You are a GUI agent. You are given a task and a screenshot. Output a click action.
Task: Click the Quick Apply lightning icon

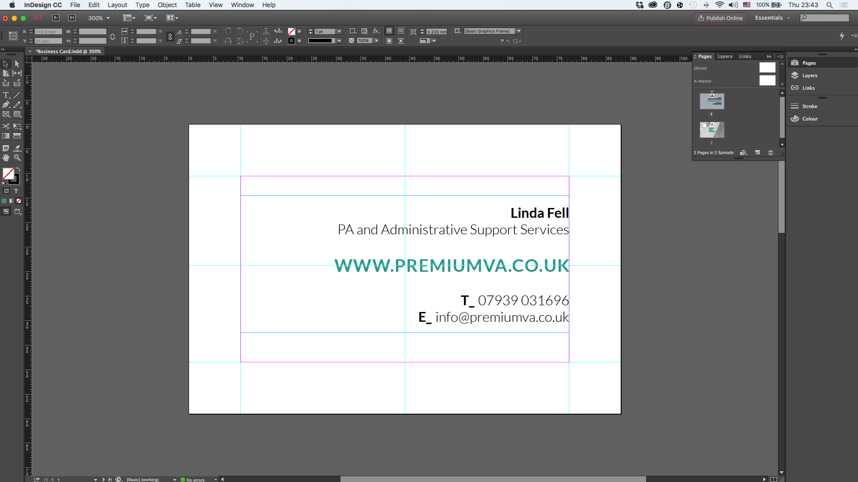[x=842, y=36]
